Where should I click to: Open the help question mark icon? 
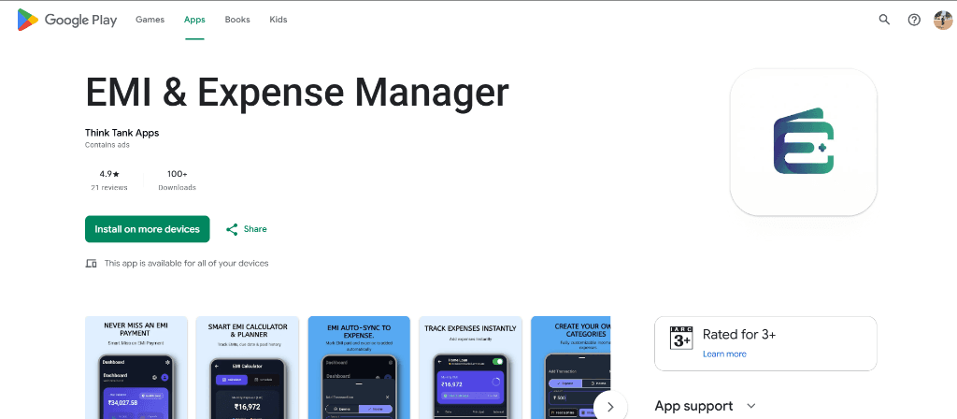[914, 20]
